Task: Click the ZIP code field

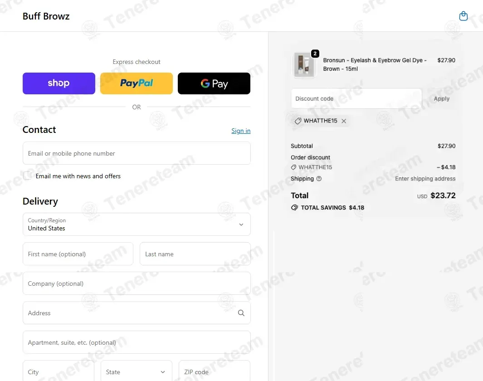Action: tap(214, 372)
